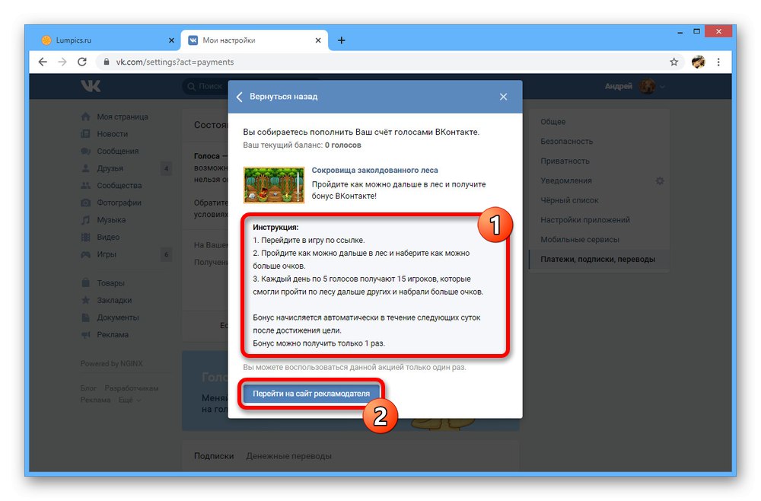
Task: Select Настройки приложений settings section
Action: 584,220
